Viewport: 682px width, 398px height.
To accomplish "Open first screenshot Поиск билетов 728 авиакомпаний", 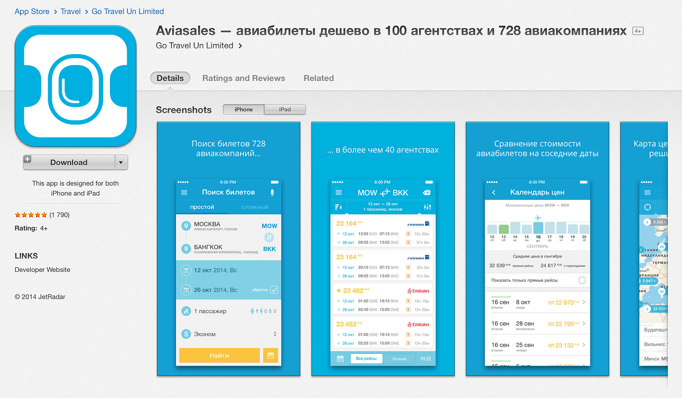I will 228,249.
